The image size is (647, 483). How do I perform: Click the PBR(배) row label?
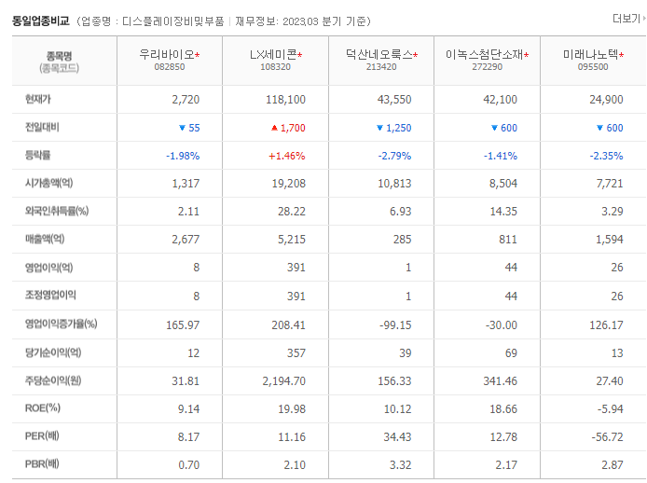(42, 464)
